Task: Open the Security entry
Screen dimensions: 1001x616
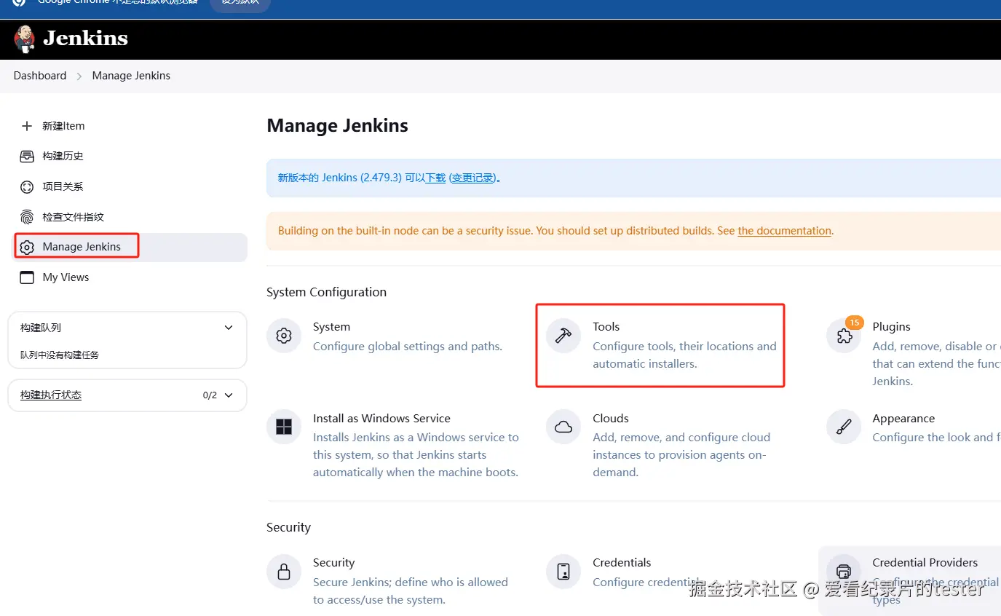Action: point(333,563)
